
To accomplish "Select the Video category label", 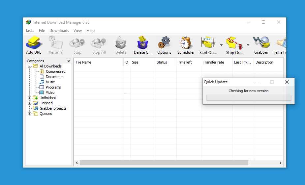I will (50, 92).
